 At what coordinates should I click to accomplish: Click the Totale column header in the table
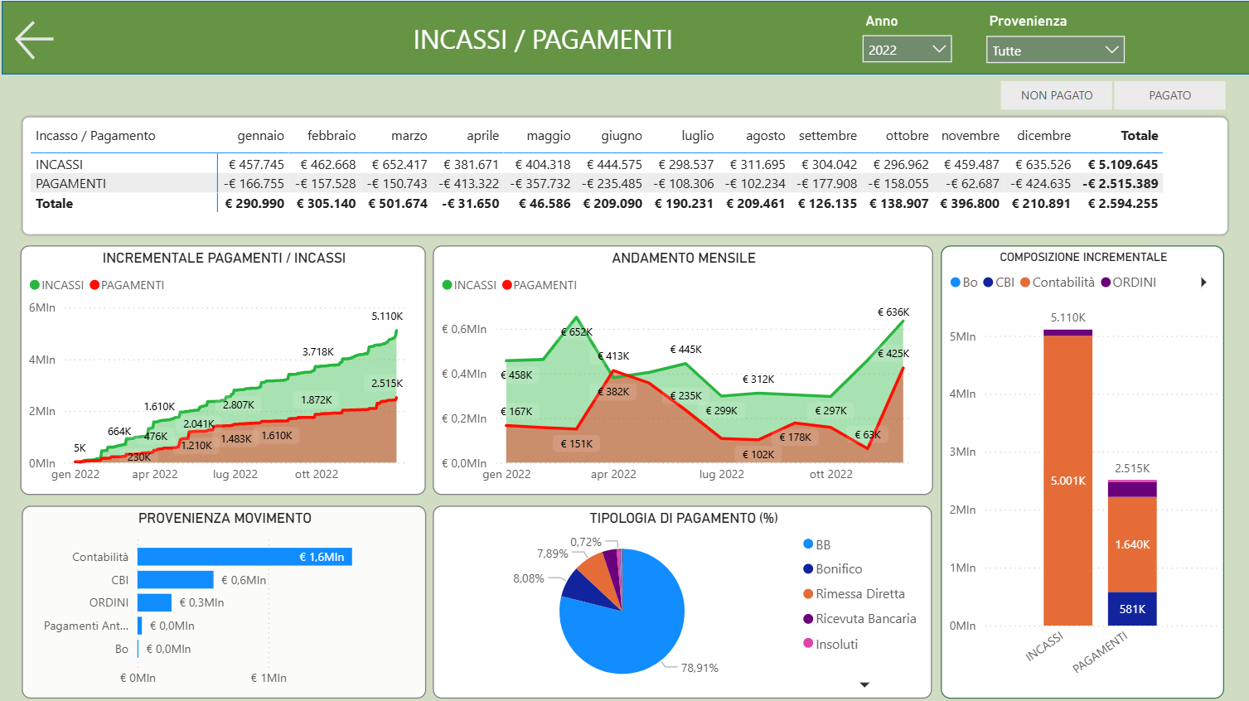(x=1140, y=136)
